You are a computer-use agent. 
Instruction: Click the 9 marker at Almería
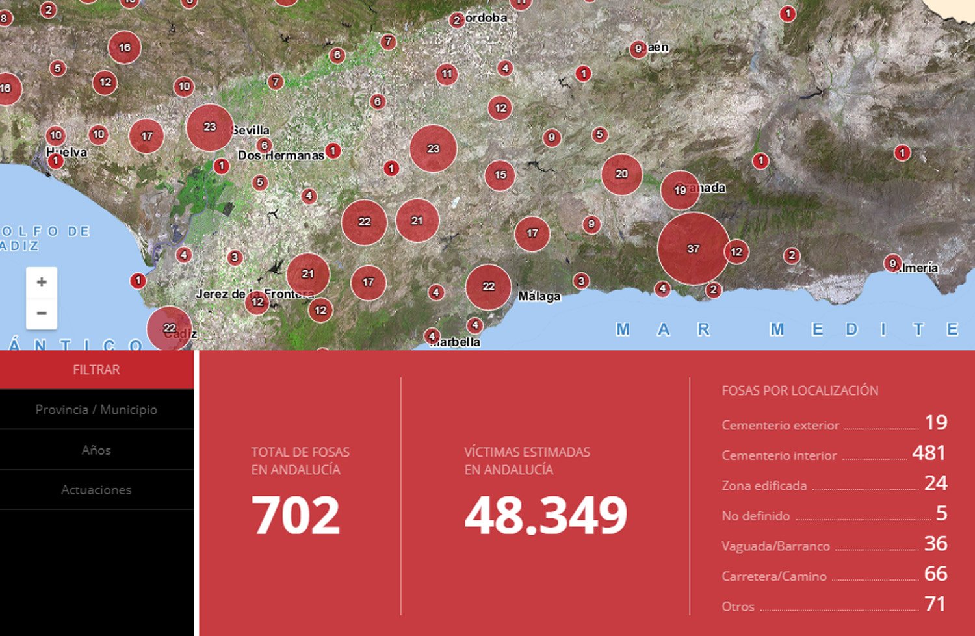893,263
